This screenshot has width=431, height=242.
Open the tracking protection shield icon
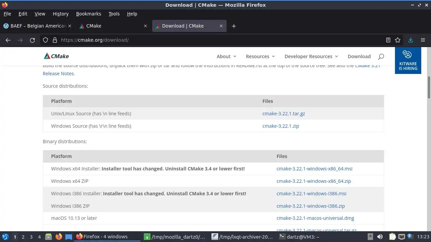[46, 40]
